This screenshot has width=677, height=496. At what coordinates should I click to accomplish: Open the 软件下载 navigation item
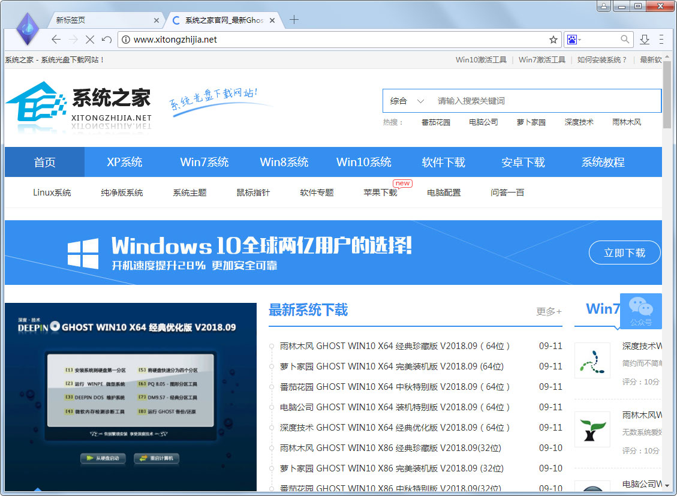click(443, 163)
